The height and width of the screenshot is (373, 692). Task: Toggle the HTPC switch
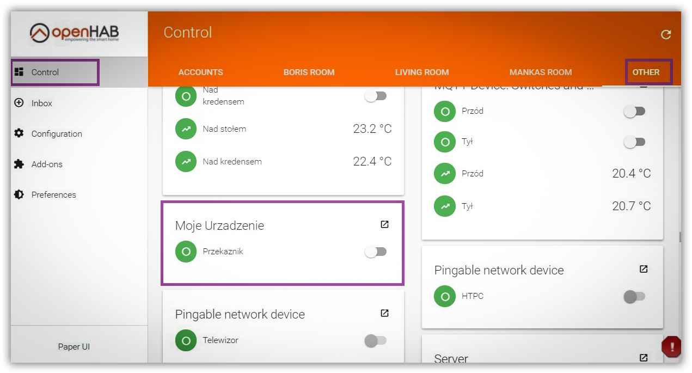[634, 297]
